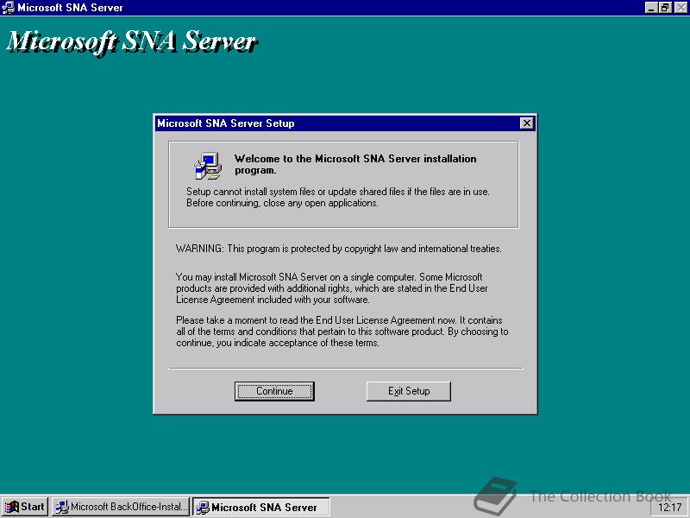
Task: Click the large italic Microsoft SNA Server banner
Action: coord(132,42)
